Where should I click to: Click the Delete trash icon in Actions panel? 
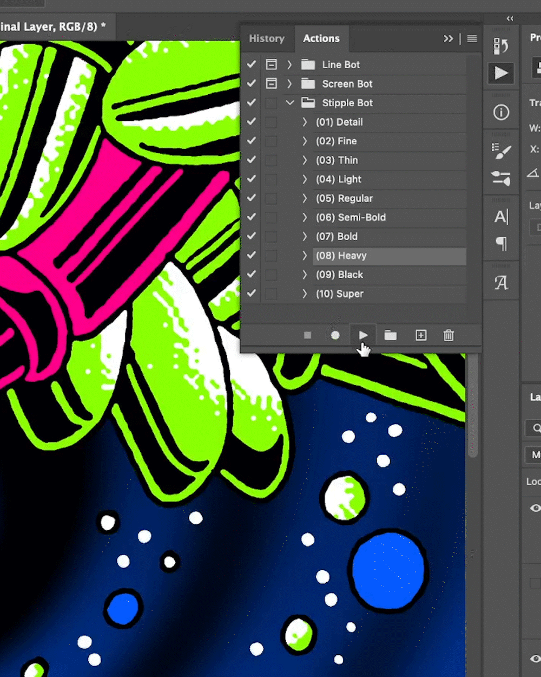[448, 335]
